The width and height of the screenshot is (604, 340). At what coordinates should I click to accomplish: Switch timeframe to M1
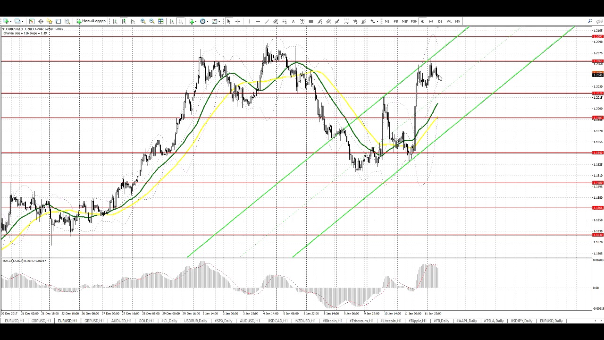pyautogui.click(x=387, y=21)
